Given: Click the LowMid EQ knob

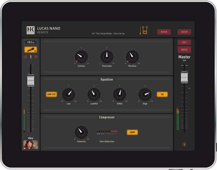Looking at the screenshot, I should (x=94, y=94).
